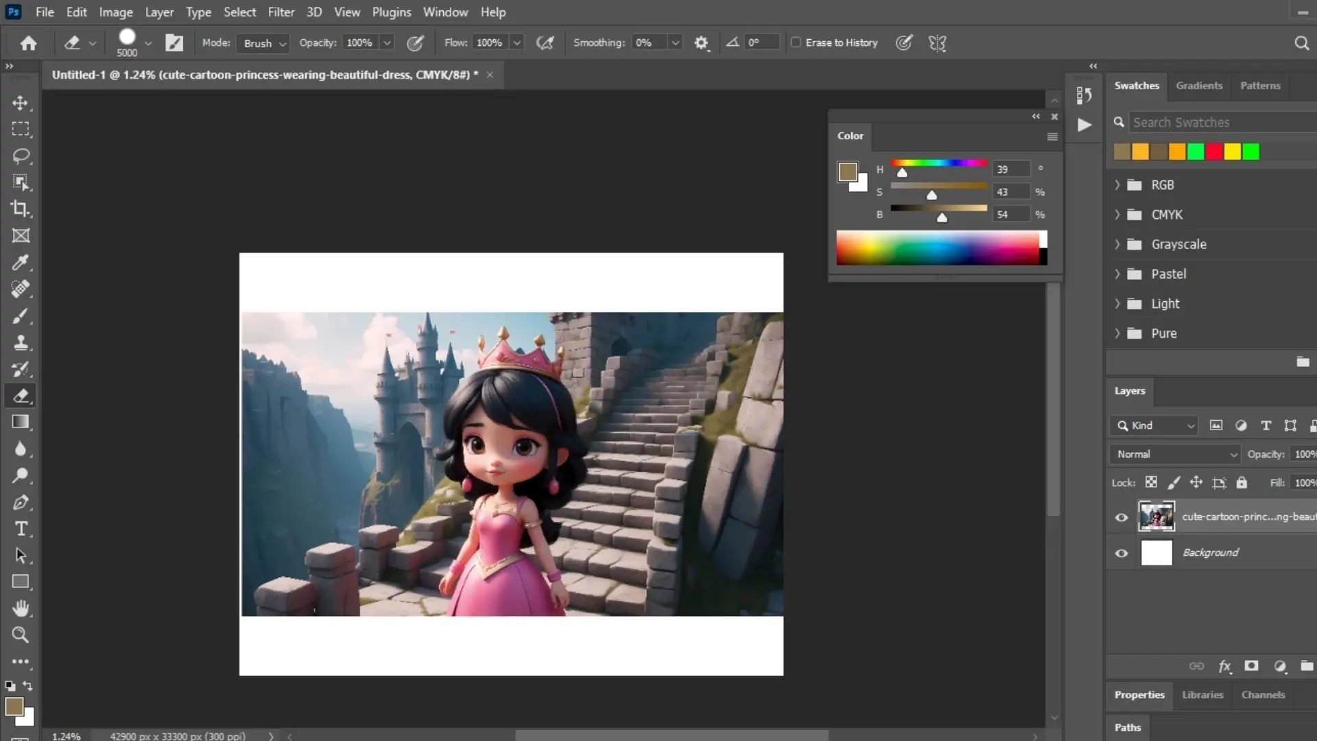This screenshot has height=741, width=1317.
Task: Add a layer mask button
Action: click(1251, 666)
